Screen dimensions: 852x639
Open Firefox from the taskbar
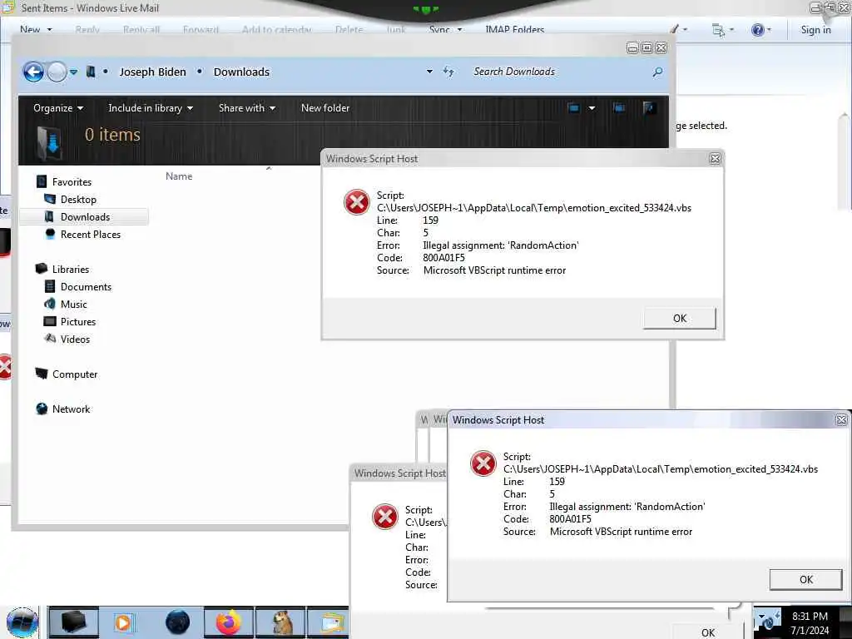[229, 622]
